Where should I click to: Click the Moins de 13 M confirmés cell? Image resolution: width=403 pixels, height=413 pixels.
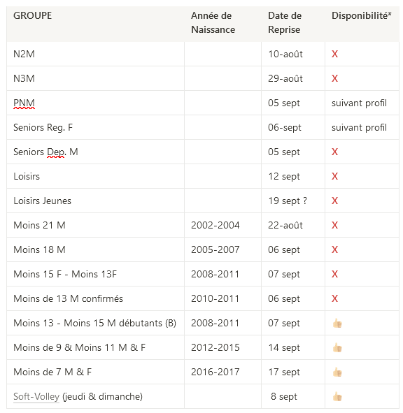point(95,298)
